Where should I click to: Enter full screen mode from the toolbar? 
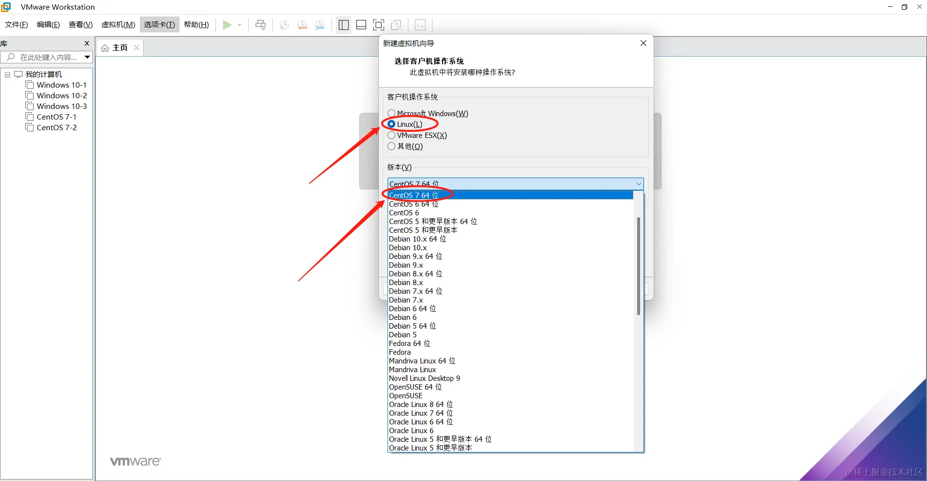point(379,25)
